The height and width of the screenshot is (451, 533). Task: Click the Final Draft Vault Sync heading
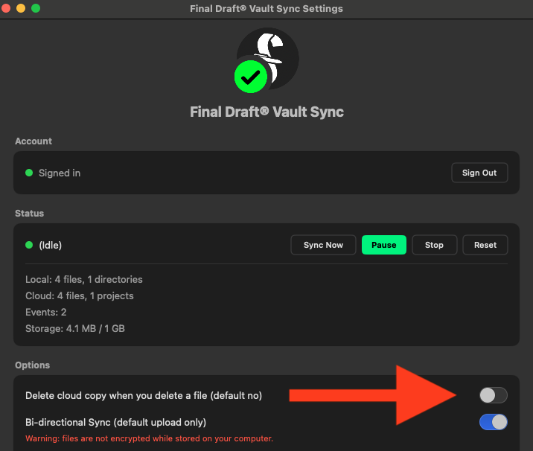pos(266,112)
